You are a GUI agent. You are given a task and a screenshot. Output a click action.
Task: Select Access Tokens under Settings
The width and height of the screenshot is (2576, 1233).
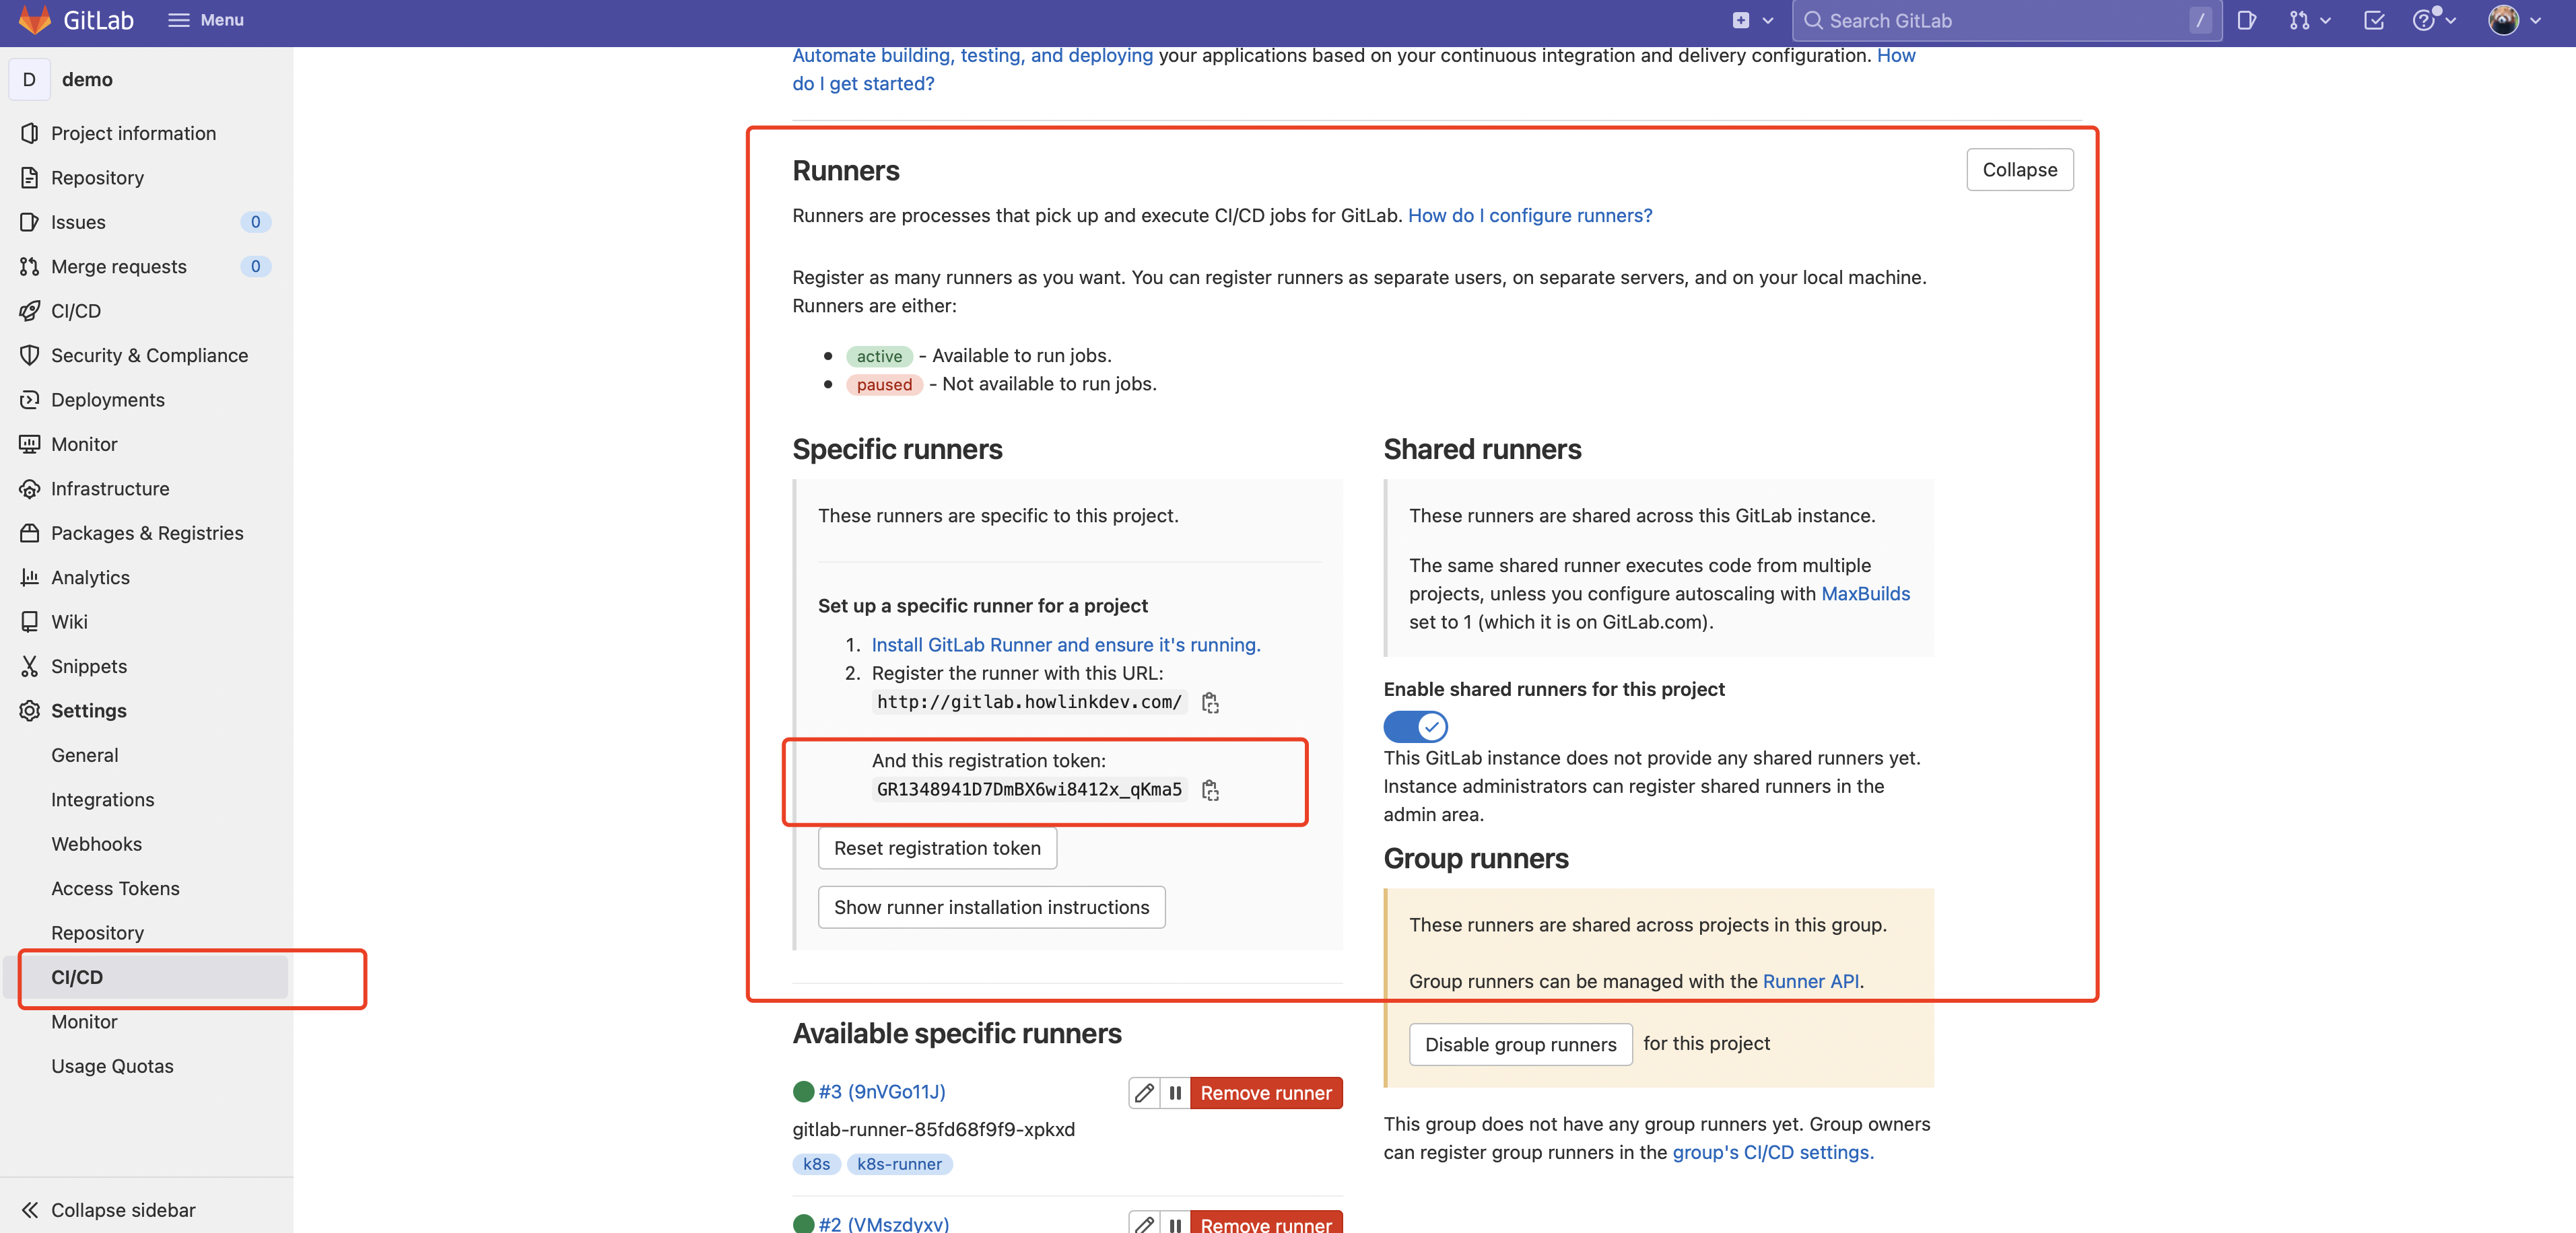[x=115, y=888]
